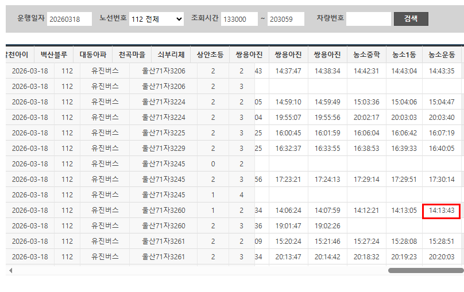Click the 농소1동 column header
Image resolution: width=464 pixels, height=292 pixels.
pyautogui.click(x=404, y=55)
